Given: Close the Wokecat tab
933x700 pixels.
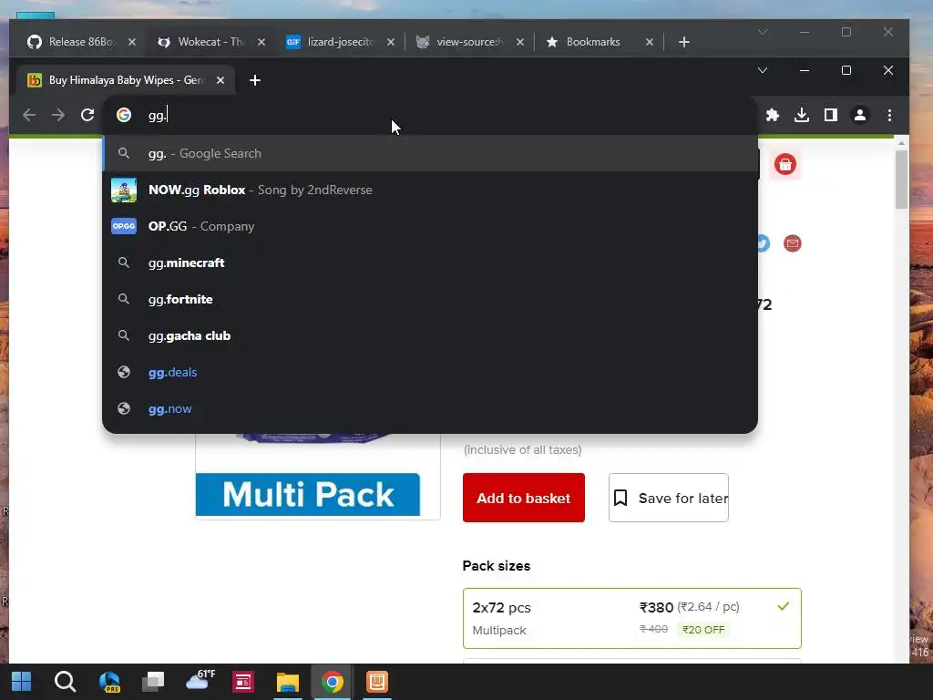Looking at the screenshot, I should 261,42.
